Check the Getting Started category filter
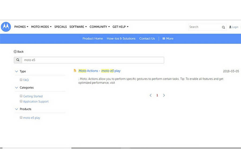 click(x=21, y=96)
